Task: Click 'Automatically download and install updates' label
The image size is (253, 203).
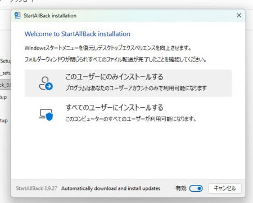Action: pyautogui.click(x=111, y=188)
